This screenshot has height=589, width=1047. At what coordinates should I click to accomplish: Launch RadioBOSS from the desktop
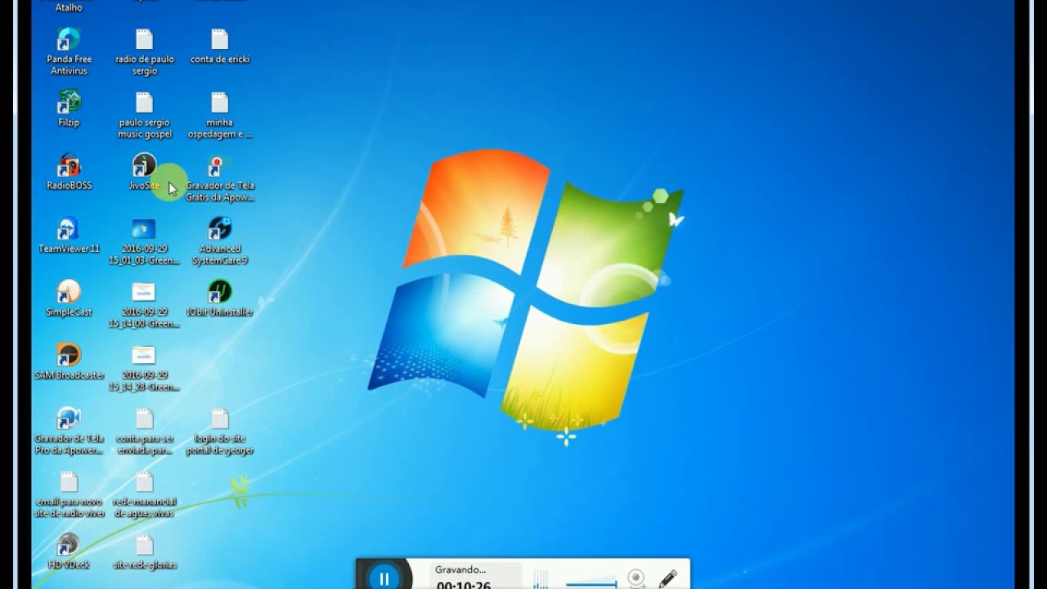point(69,172)
